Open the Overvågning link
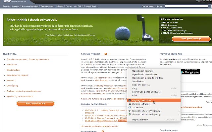 (13, 86)
